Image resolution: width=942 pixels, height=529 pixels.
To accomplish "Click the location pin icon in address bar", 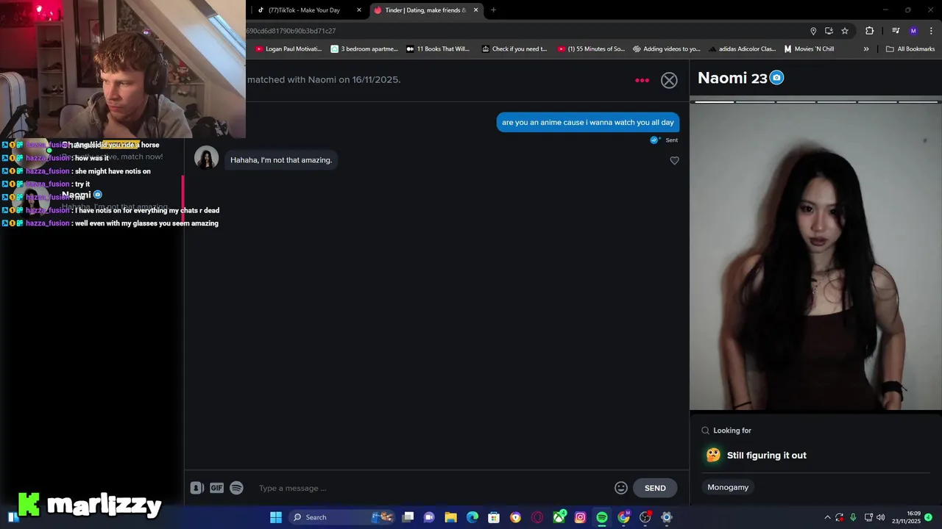I will coord(813,31).
